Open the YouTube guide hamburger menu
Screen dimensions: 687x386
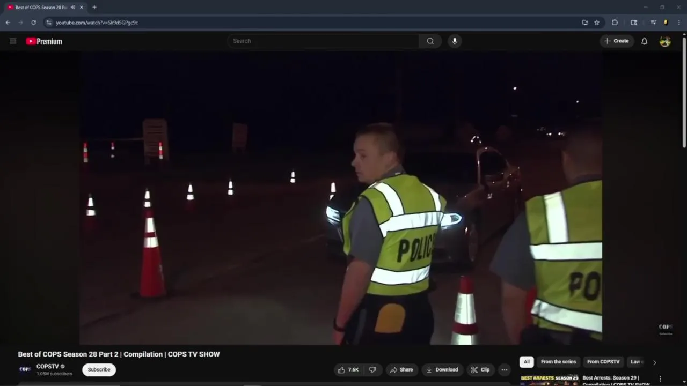tap(13, 41)
